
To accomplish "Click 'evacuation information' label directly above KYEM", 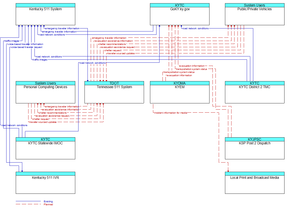I will click(179, 75).
